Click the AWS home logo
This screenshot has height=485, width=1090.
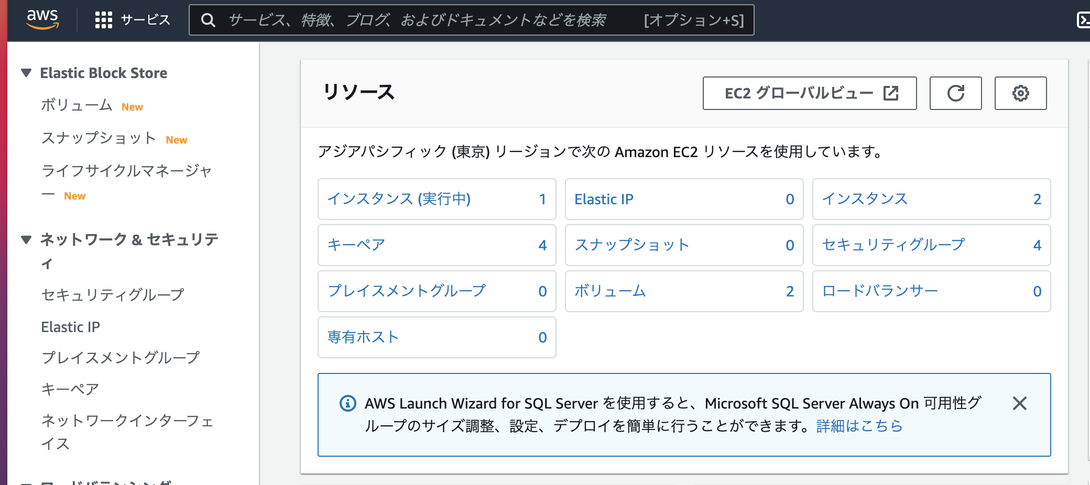click(42, 20)
